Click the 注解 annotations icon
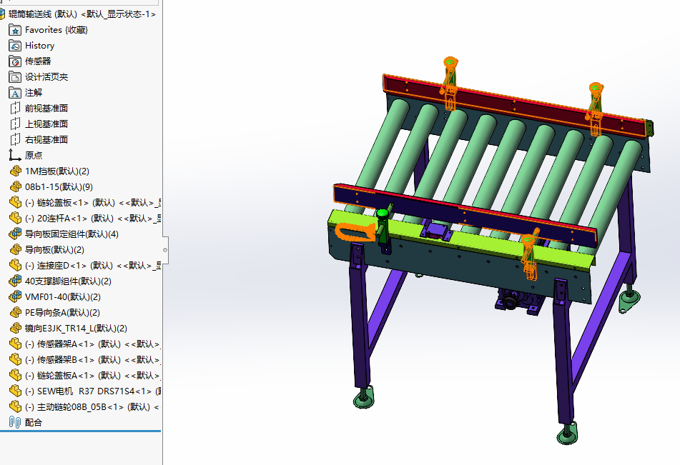Screen dimensions: 680x465 coord(15,93)
